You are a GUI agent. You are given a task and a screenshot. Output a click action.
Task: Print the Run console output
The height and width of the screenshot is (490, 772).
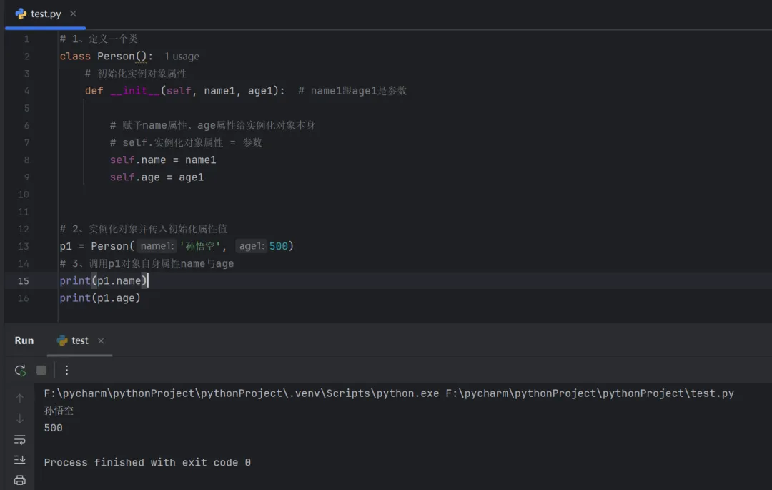[x=20, y=480]
